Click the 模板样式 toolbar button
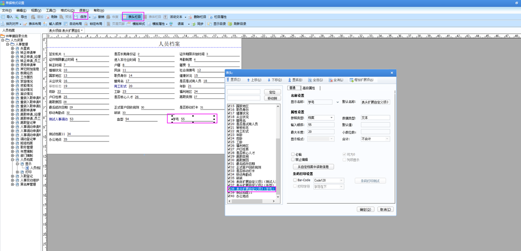Viewport: 521px width, 251px height. (x=136, y=24)
